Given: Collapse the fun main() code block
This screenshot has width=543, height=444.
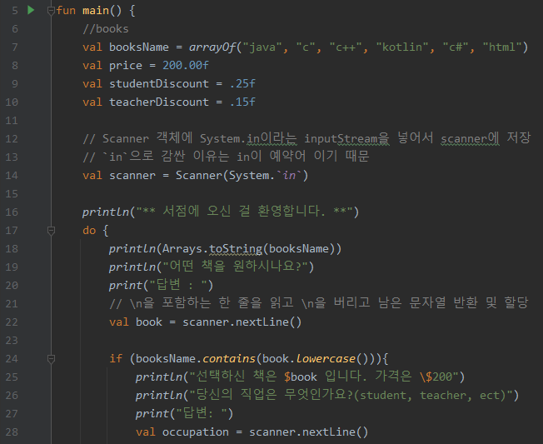Looking at the screenshot, I should (51, 11).
